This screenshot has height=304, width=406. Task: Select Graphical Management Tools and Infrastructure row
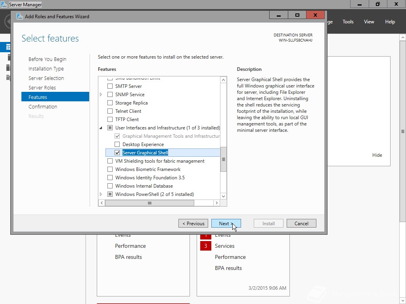(x=171, y=136)
